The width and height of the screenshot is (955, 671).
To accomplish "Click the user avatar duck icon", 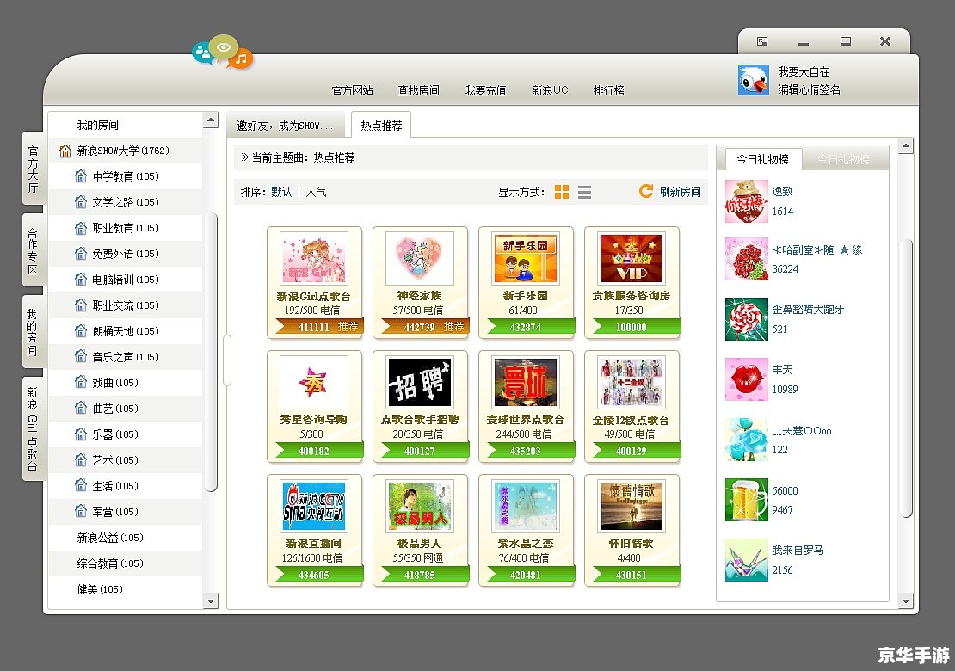I will click(754, 80).
